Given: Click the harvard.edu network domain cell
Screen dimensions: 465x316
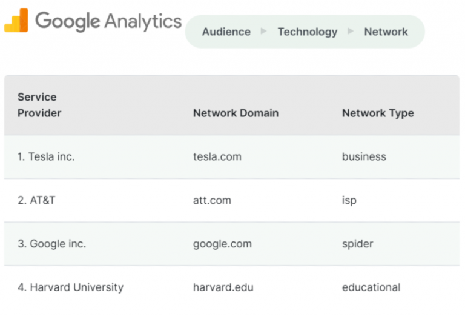Looking at the screenshot, I should coord(223,287).
